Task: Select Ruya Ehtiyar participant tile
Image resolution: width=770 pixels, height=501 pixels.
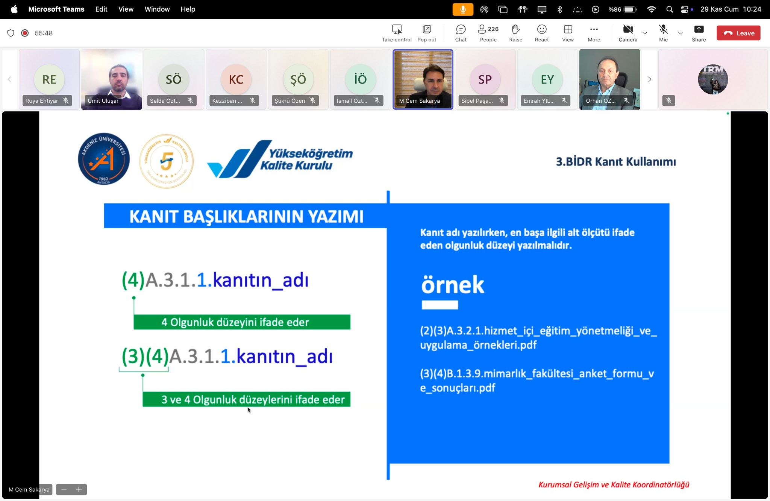Action: coord(49,79)
